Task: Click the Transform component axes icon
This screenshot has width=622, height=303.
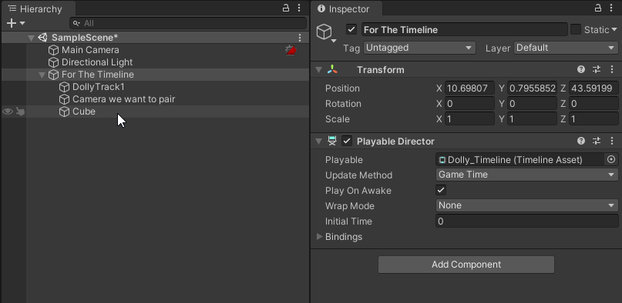Action: (332, 70)
